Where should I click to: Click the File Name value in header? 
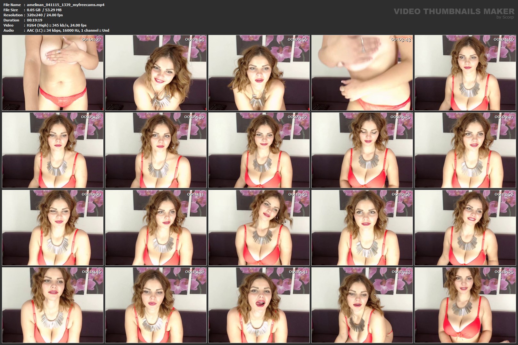[x=65, y=5]
